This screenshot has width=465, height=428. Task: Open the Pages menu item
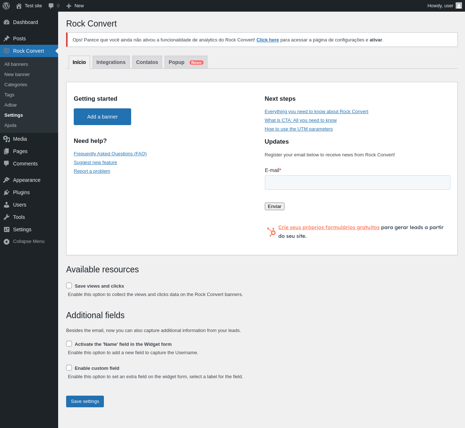[x=20, y=151]
